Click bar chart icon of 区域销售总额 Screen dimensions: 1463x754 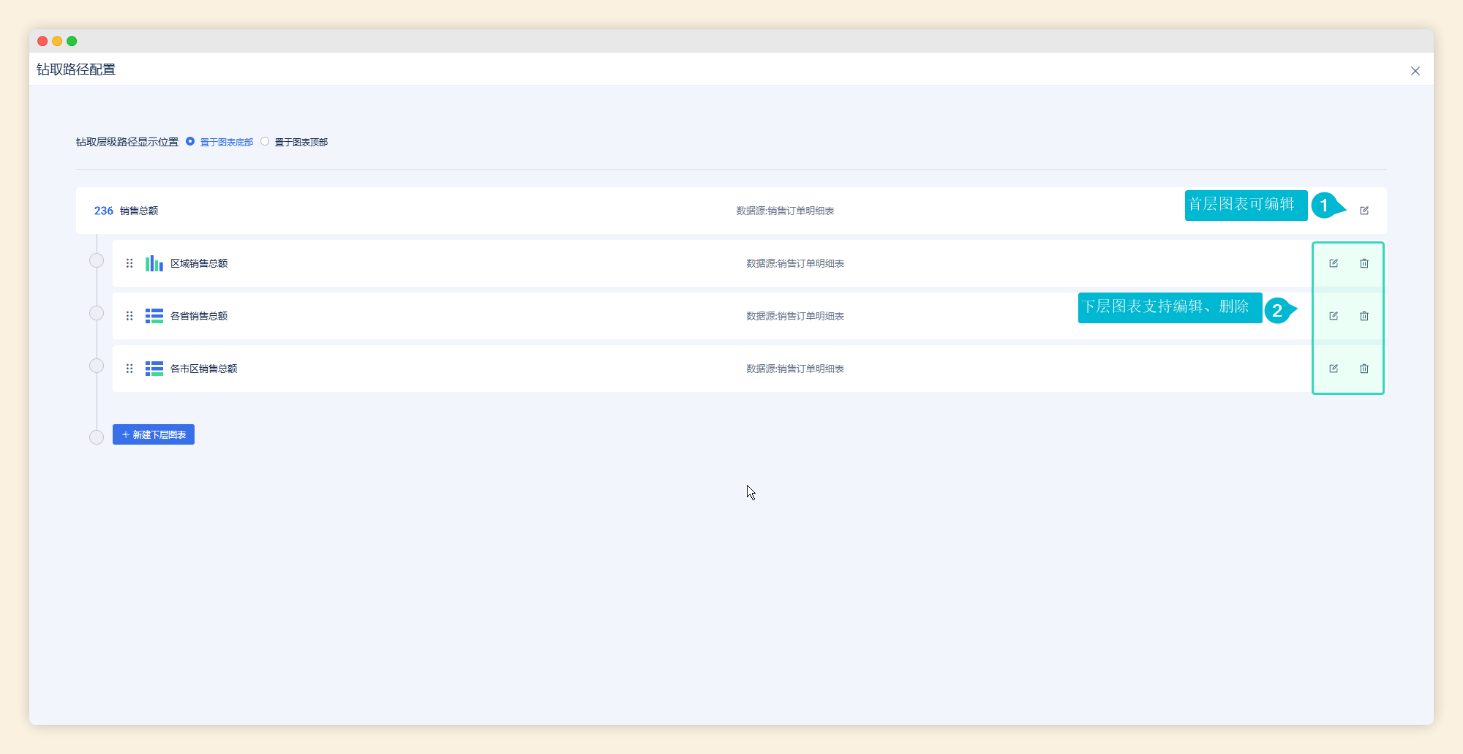(x=154, y=263)
